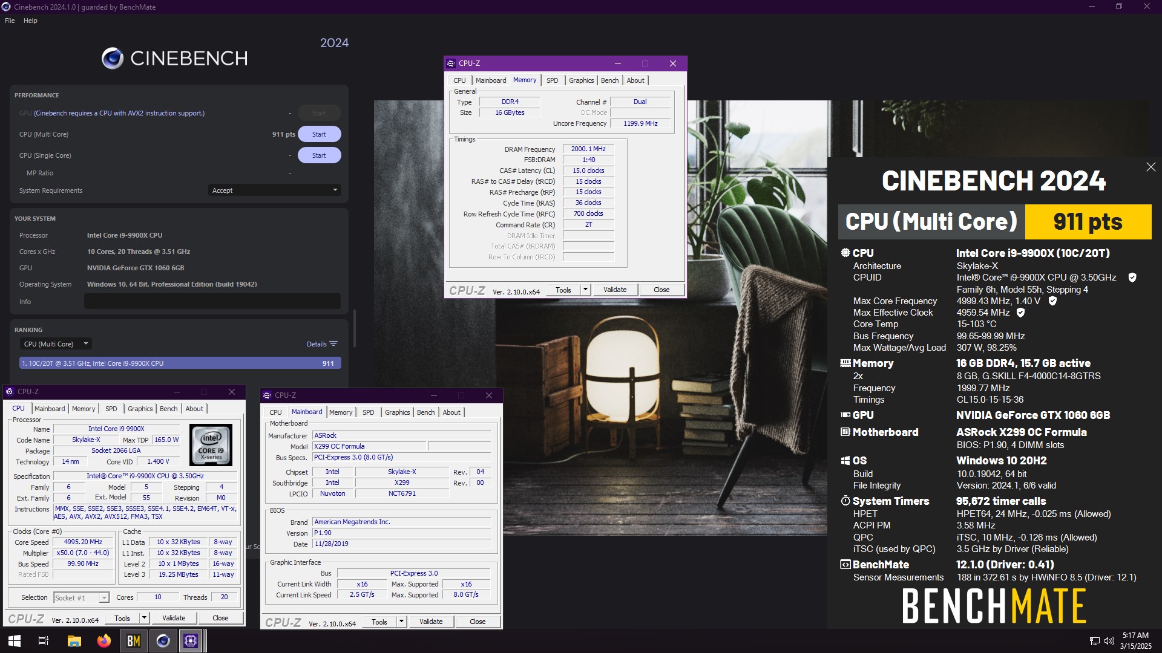Start the CPU (Single Core) benchmark
Screen dimensions: 1162x653
[x=319, y=155]
